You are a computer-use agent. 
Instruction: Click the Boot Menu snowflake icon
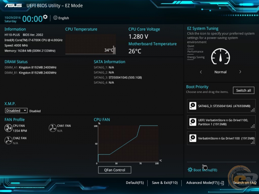click(190, 170)
